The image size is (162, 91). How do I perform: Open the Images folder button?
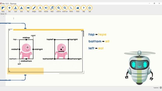34,9
